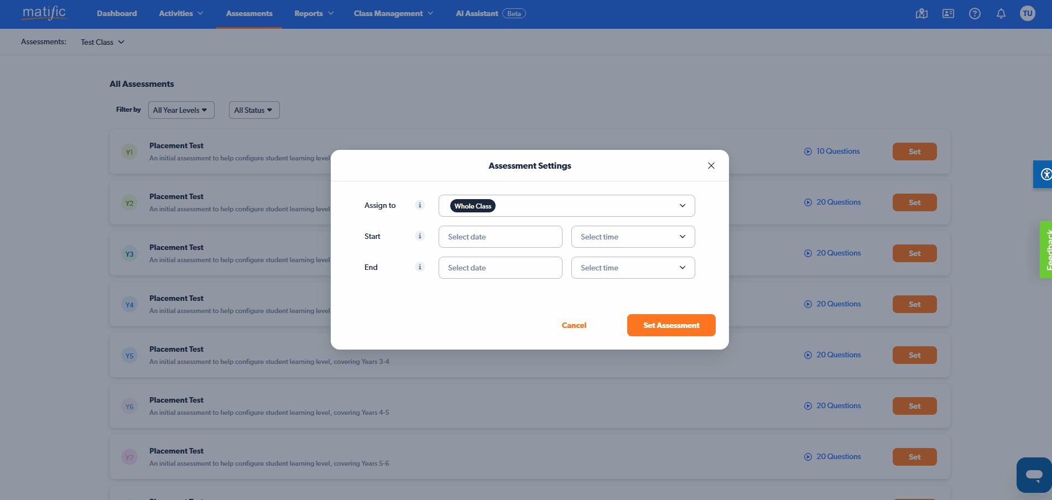This screenshot has height=500, width=1052.
Task: Expand the Test Class selector
Action: (102, 42)
